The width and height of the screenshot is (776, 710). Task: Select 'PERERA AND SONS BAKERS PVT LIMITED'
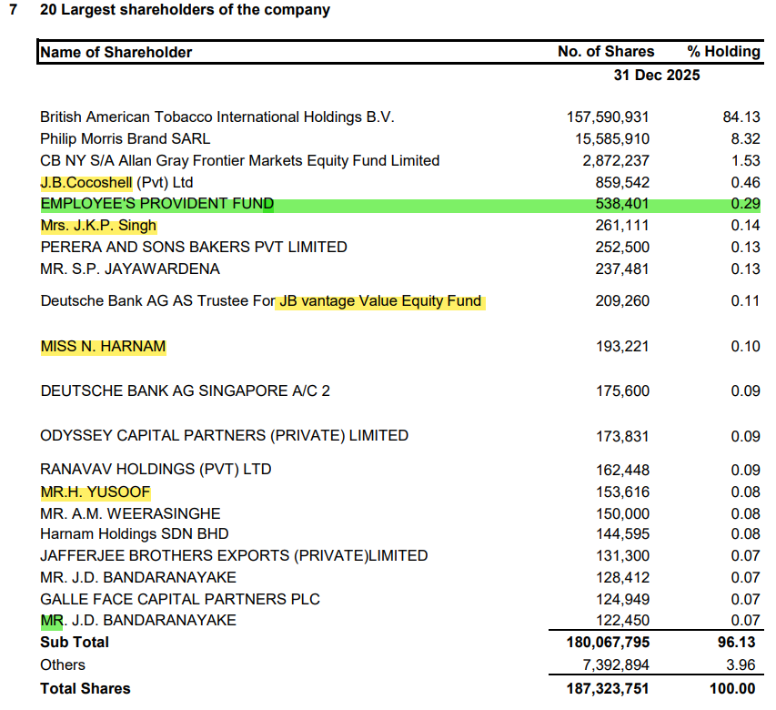point(194,247)
